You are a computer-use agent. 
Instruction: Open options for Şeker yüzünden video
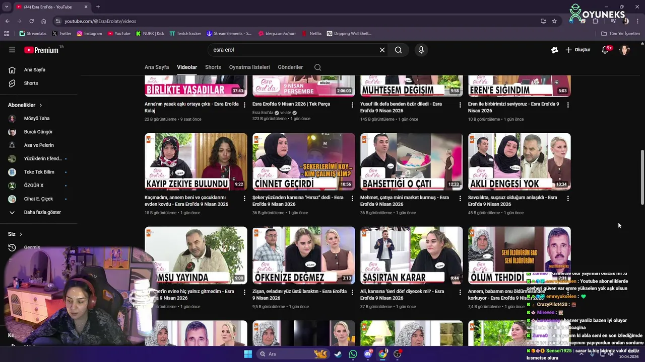coord(352,198)
